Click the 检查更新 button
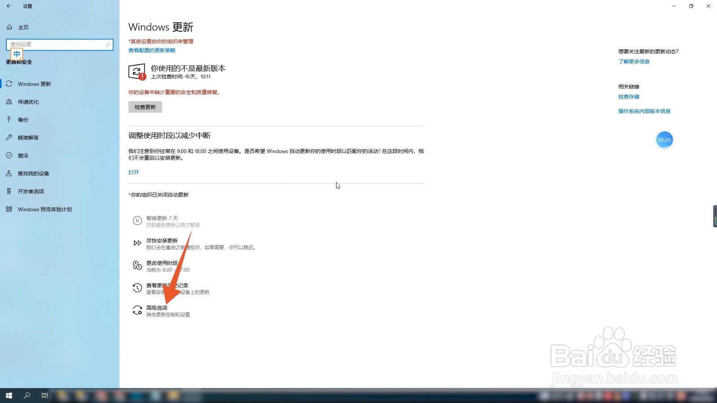This screenshot has width=717, height=403. pyautogui.click(x=145, y=107)
